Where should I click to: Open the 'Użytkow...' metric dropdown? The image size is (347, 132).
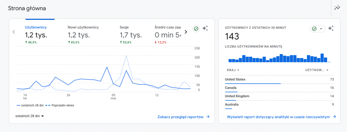(317, 70)
